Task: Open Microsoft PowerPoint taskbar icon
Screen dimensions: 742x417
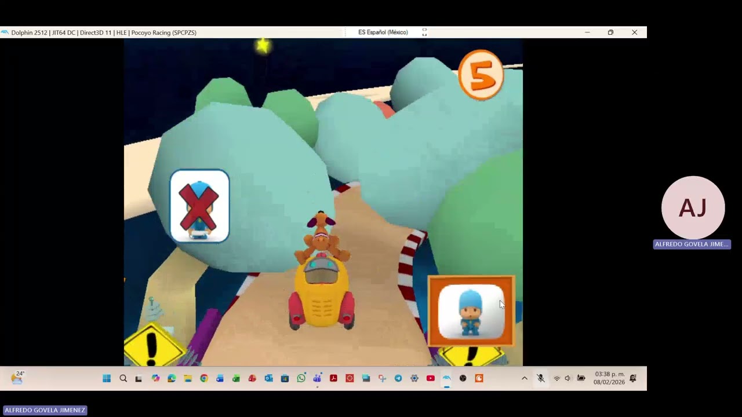Action: (252, 378)
